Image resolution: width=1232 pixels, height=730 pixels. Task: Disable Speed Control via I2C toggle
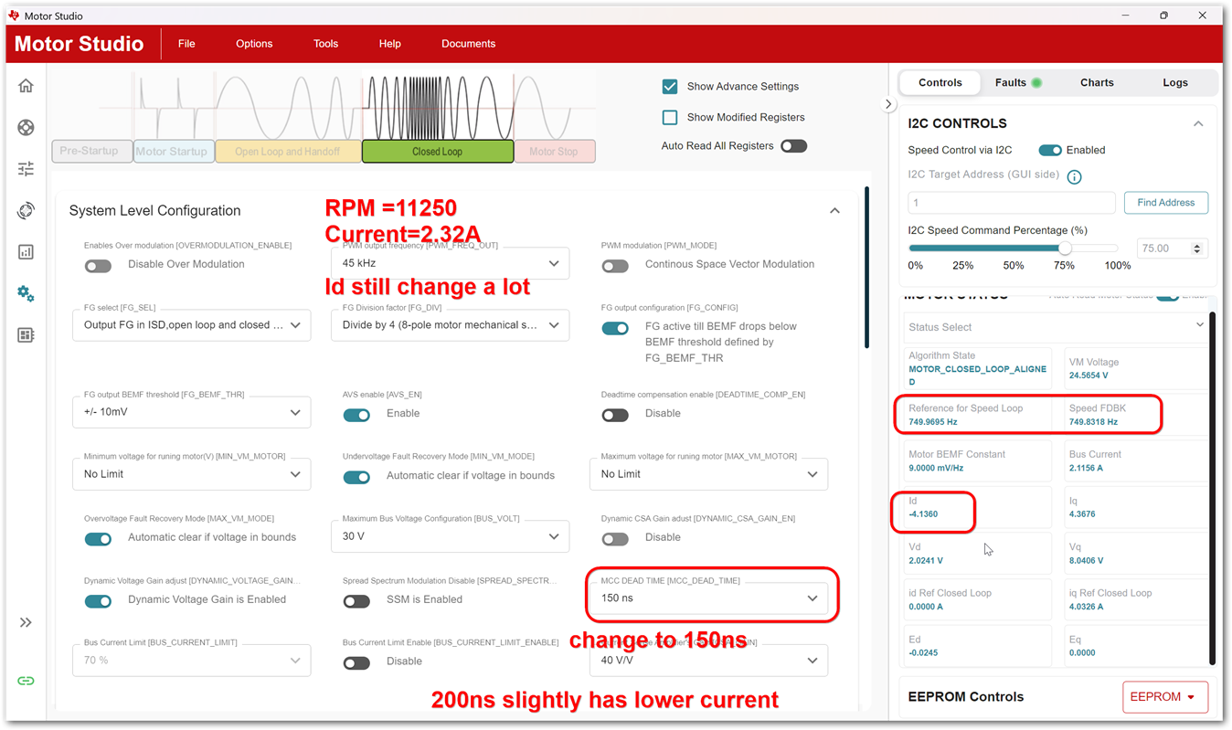[1050, 150]
